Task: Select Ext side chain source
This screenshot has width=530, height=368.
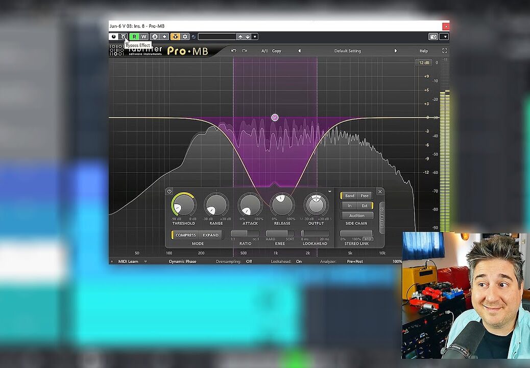Action: 365,205
